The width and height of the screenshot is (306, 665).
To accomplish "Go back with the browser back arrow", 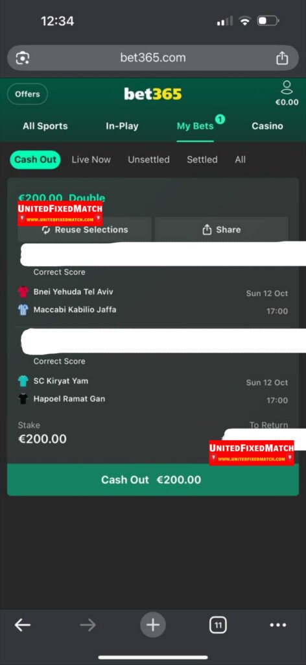I will (23, 625).
